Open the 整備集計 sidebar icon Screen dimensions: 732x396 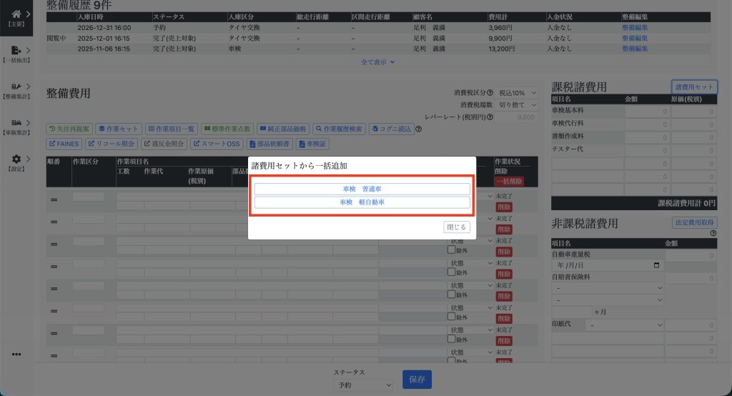(16, 86)
